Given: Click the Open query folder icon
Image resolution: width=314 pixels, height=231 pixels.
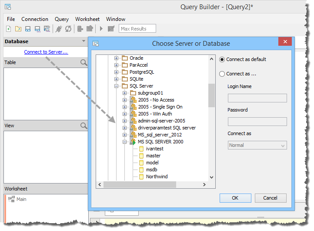Looking at the screenshot, I should click(18, 29).
